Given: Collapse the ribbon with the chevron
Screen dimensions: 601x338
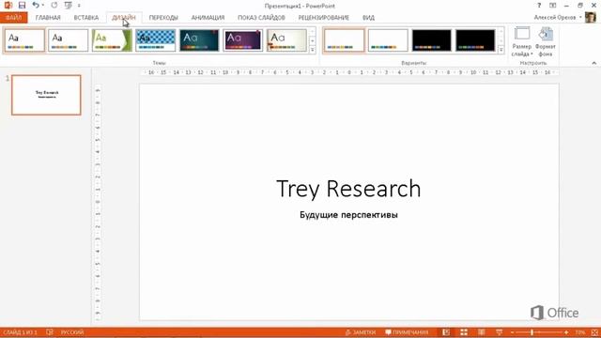Looking at the screenshot, I should 593,63.
